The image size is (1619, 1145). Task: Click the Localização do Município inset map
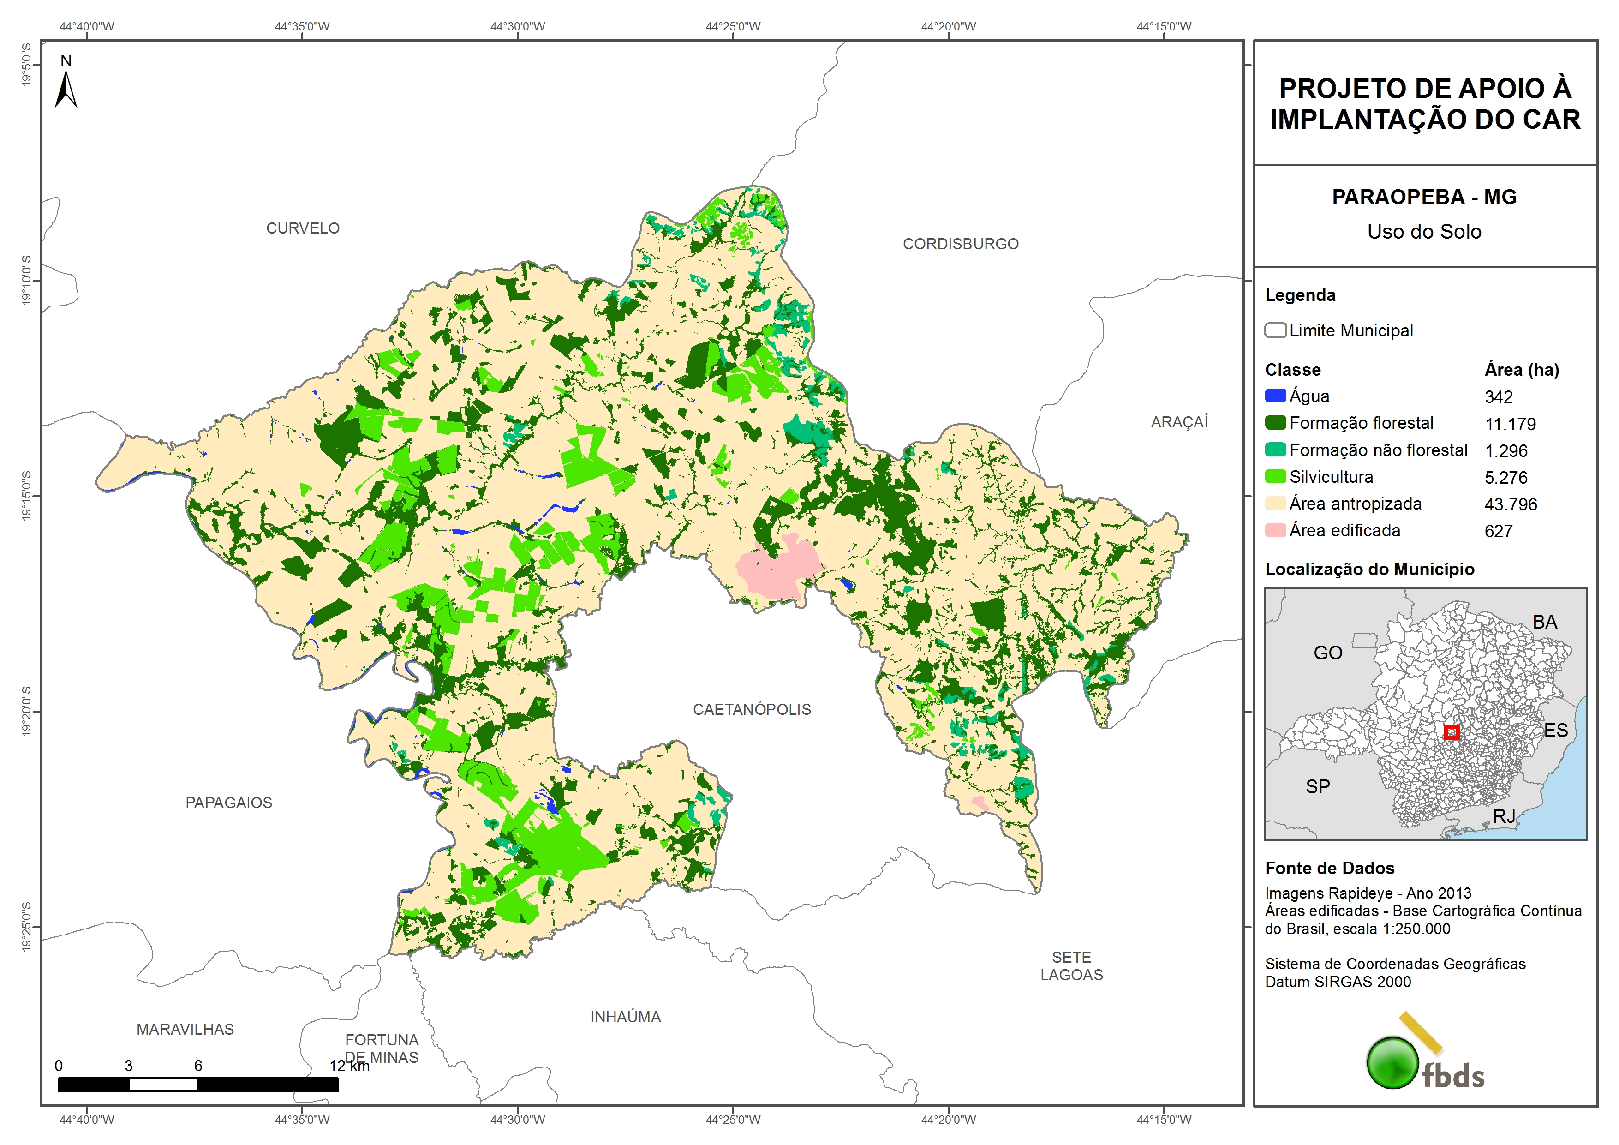[x=1425, y=713]
